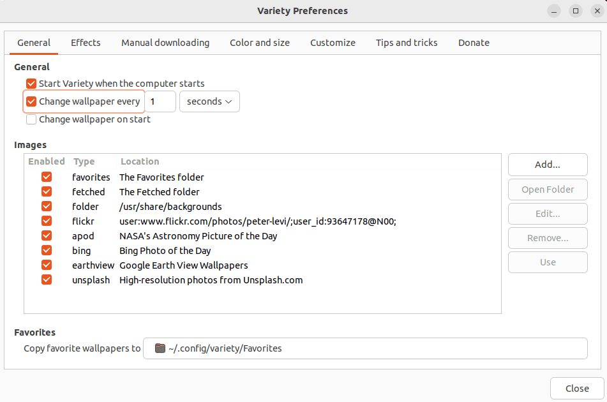607x402 pixels.
Task: Select 'High-resolution photos from Unsplash.com' row
Action: pyautogui.click(x=211, y=280)
